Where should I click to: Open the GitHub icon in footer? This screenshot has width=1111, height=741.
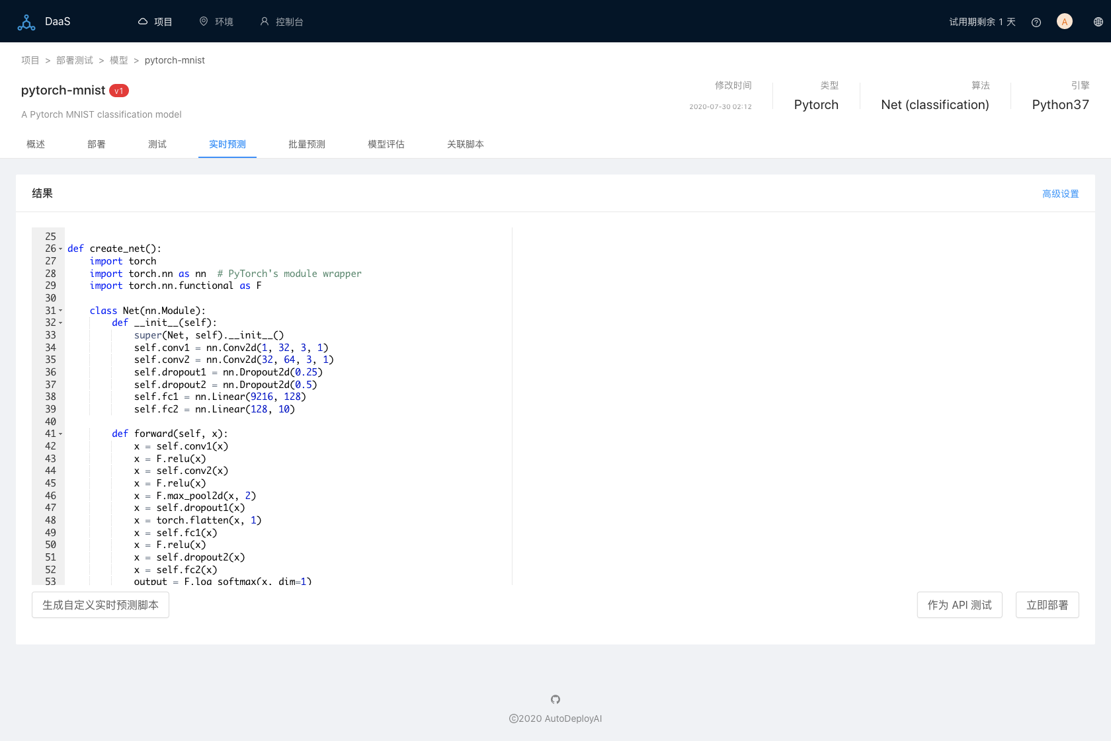tap(555, 699)
